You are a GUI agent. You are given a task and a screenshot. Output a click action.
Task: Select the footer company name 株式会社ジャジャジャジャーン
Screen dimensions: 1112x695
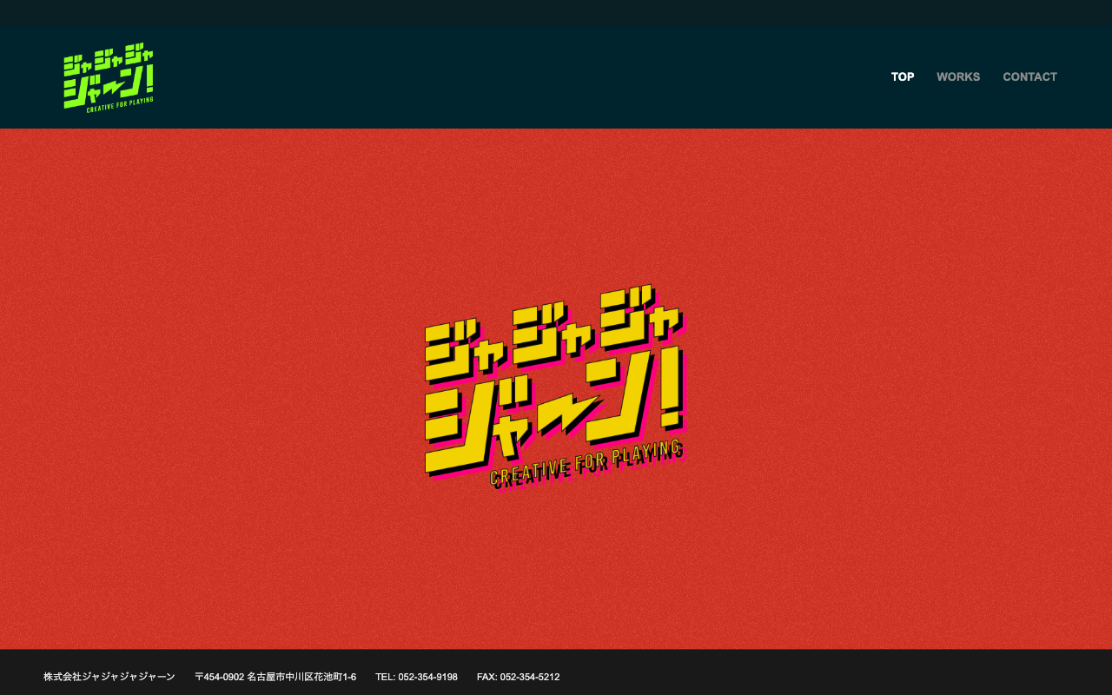[x=109, y=677]
